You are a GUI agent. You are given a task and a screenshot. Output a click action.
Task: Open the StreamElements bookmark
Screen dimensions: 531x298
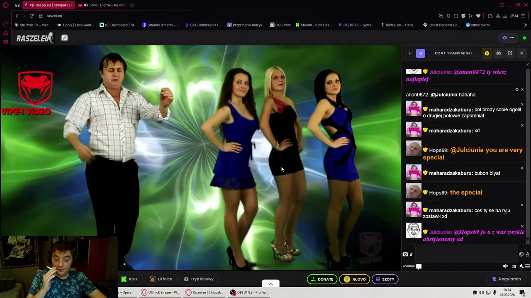[161, 25]
